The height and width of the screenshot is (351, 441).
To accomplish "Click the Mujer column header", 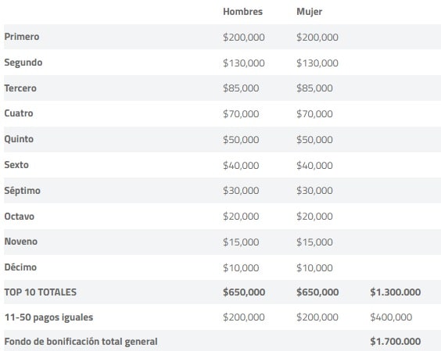I will pyautogui.click(x=310, y=12).
